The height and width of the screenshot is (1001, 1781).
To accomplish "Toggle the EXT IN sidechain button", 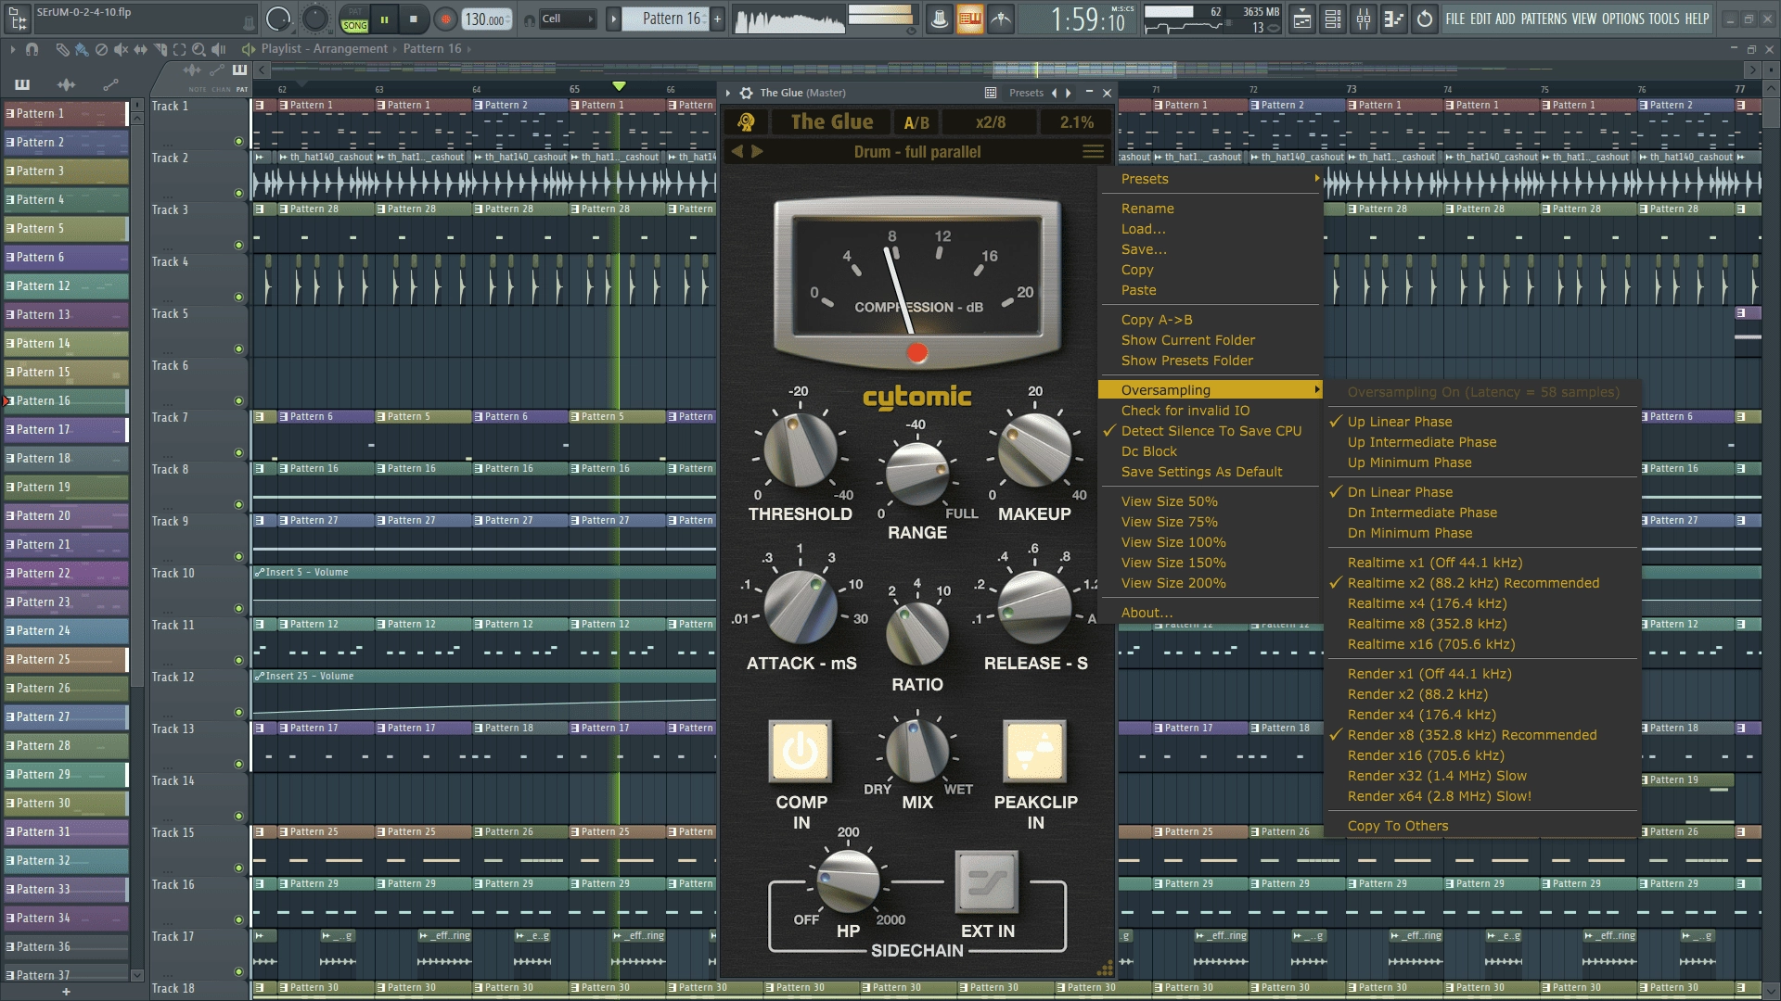I will point(987,882).
